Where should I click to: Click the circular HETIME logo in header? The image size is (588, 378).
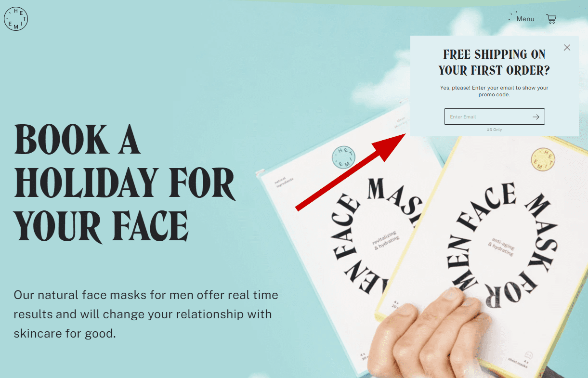pos(16,19)
